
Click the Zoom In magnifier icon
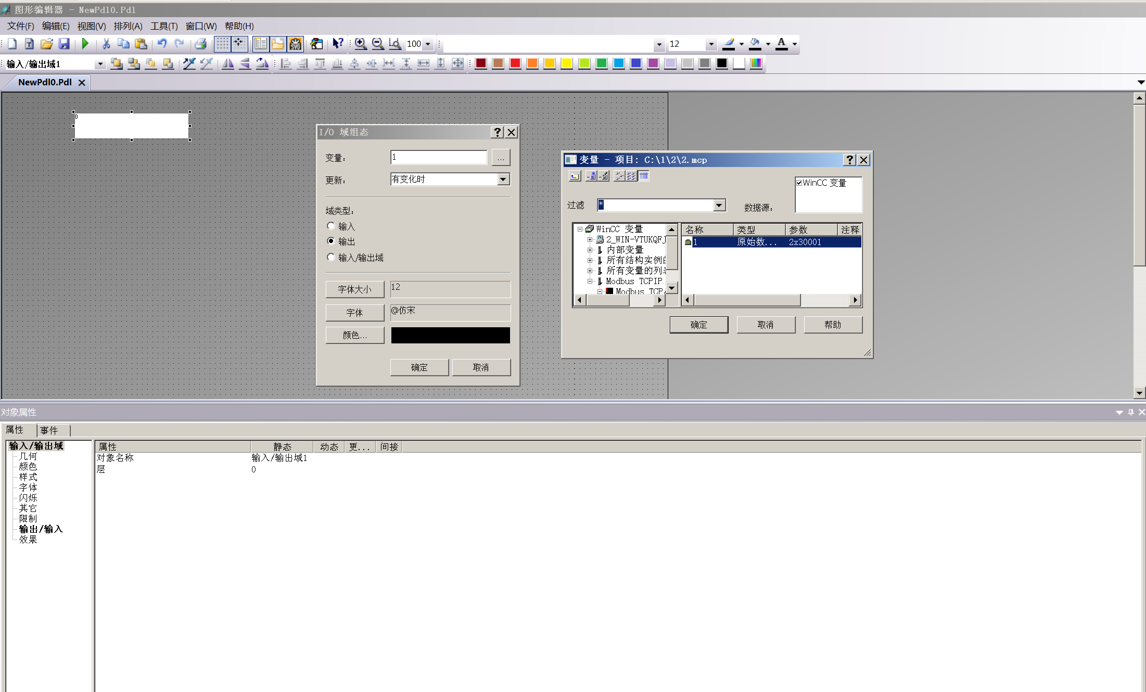point(360,44)
